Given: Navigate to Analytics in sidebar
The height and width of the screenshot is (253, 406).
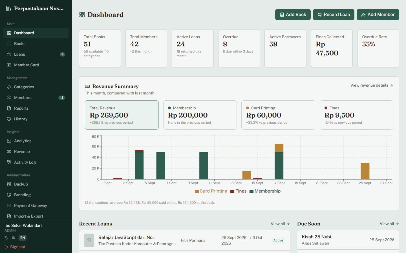Looking at the screenshot, I should tap(36, 141).
